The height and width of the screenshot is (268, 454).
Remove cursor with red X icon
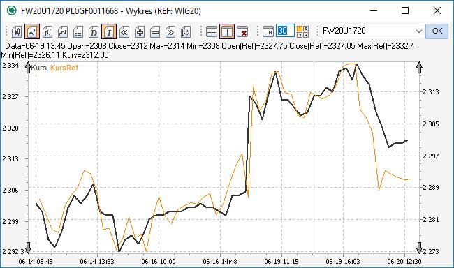coord(242,31)
